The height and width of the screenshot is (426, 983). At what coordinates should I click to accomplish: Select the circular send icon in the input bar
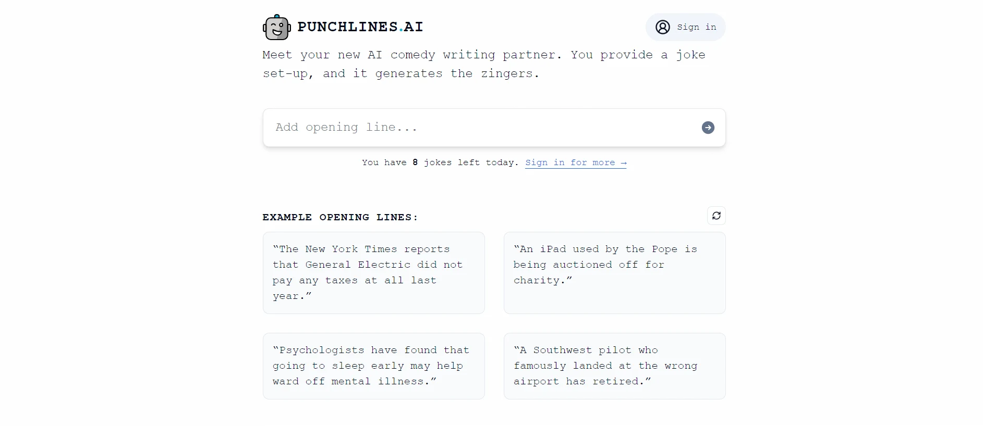pyautogui.click(x=707, y=128)
